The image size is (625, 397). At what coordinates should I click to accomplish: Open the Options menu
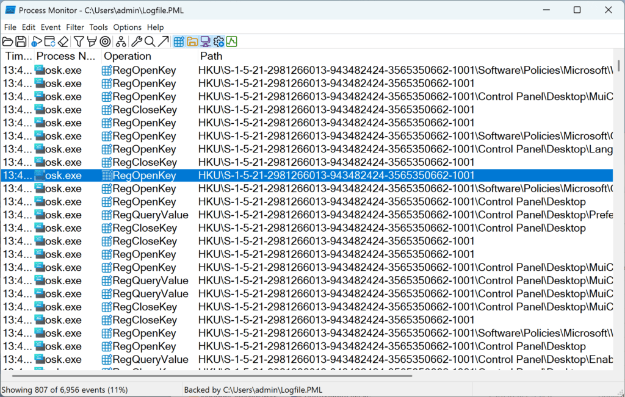click(x=127, y=27)
